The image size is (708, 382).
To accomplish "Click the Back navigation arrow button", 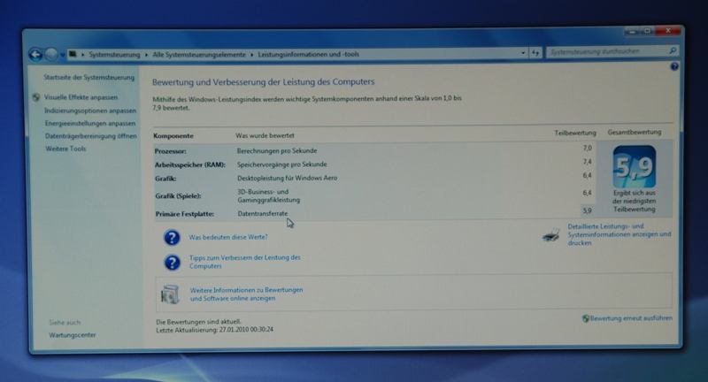I will tap(35, 55).
